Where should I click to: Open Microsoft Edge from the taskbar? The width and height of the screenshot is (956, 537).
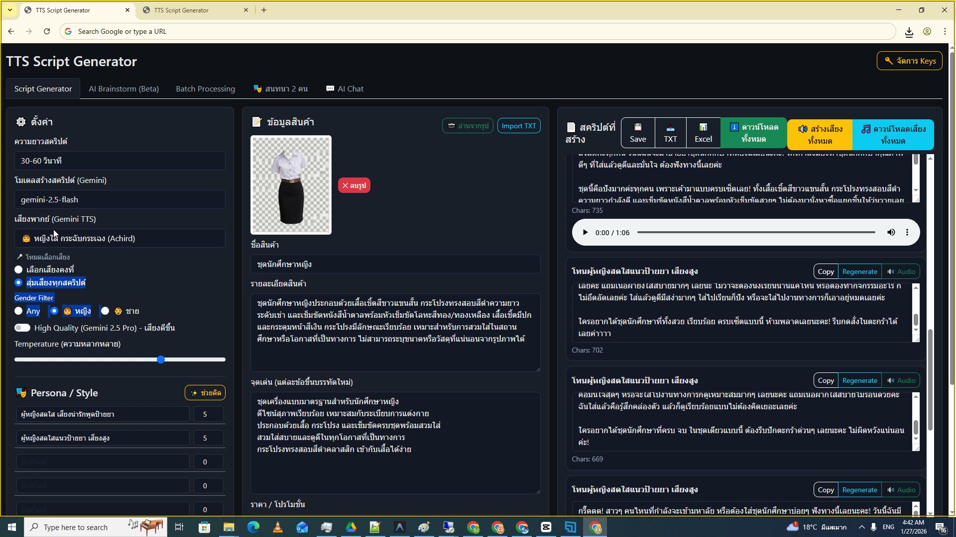[x=253, y=527]
